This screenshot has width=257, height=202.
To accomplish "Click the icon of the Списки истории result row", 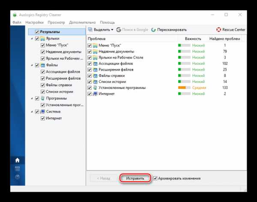I will click(x=95, y=82).
